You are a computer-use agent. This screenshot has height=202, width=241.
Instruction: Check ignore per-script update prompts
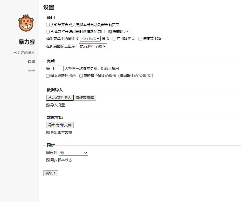[x=81, y=75]
